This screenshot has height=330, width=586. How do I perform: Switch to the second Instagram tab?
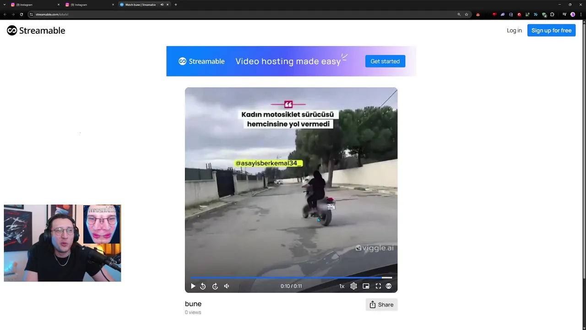pos(89,5)
